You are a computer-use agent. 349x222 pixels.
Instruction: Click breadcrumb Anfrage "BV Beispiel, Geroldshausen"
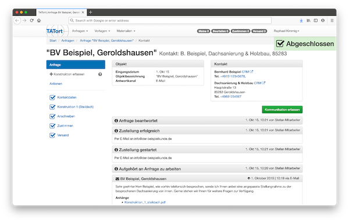pyautogui.click(x=106, y=41)
